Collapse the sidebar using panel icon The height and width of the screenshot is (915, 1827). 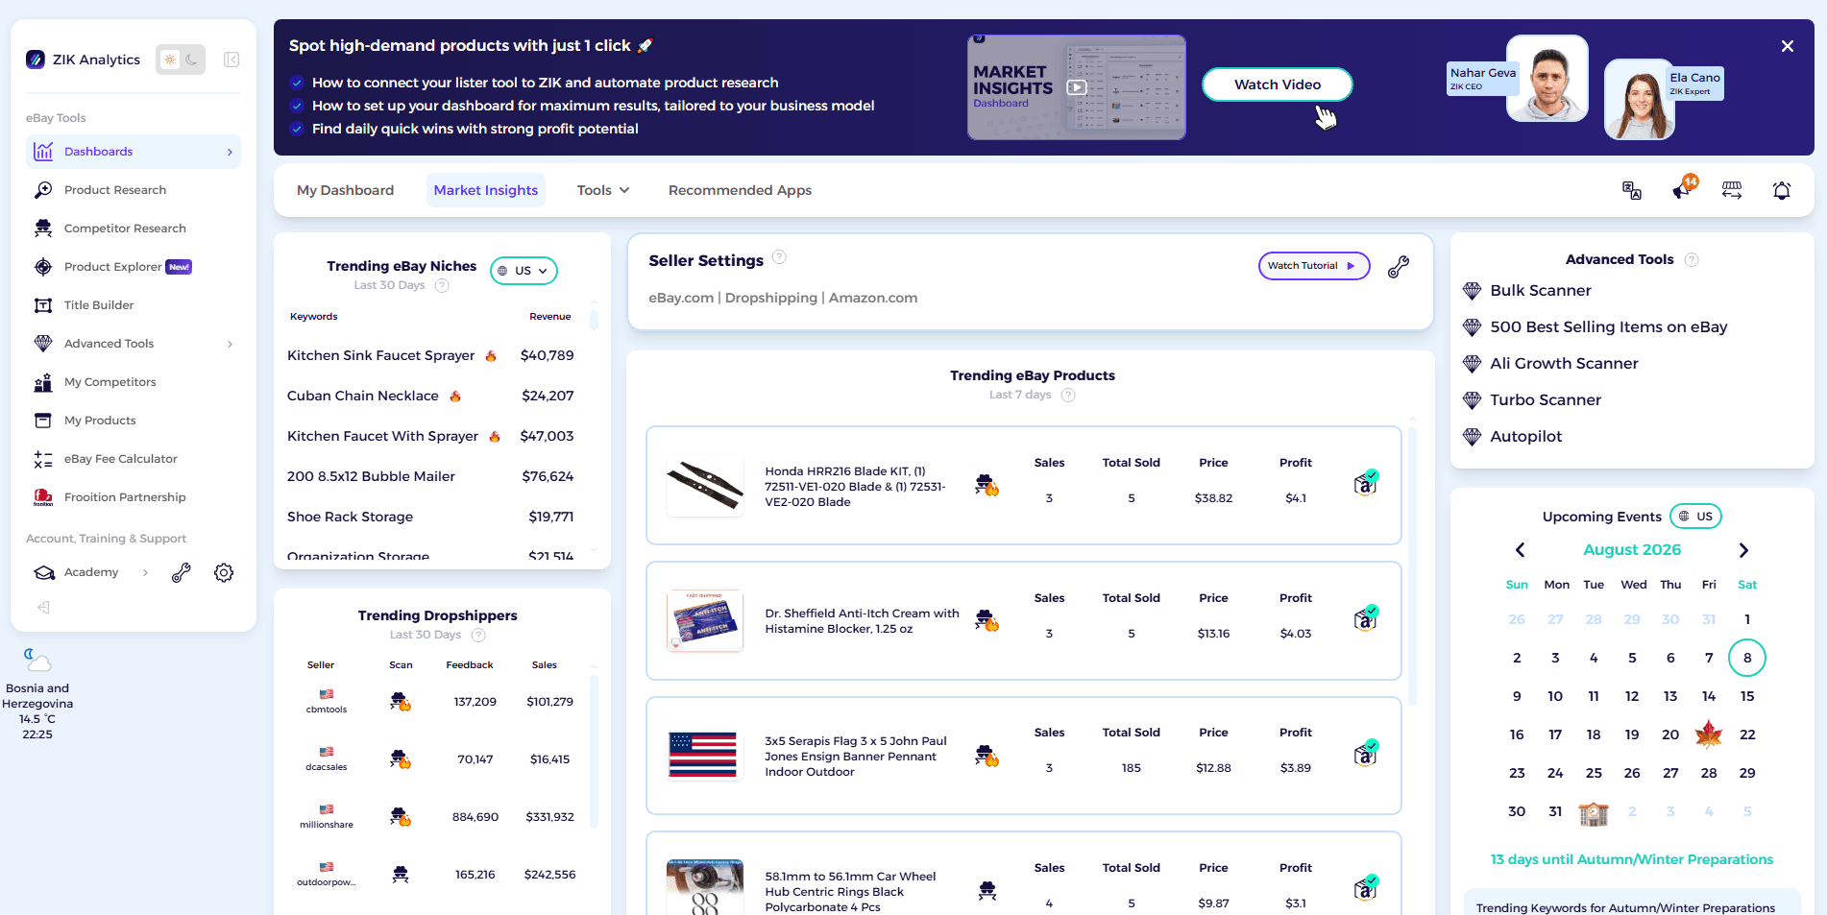[231, 60]
